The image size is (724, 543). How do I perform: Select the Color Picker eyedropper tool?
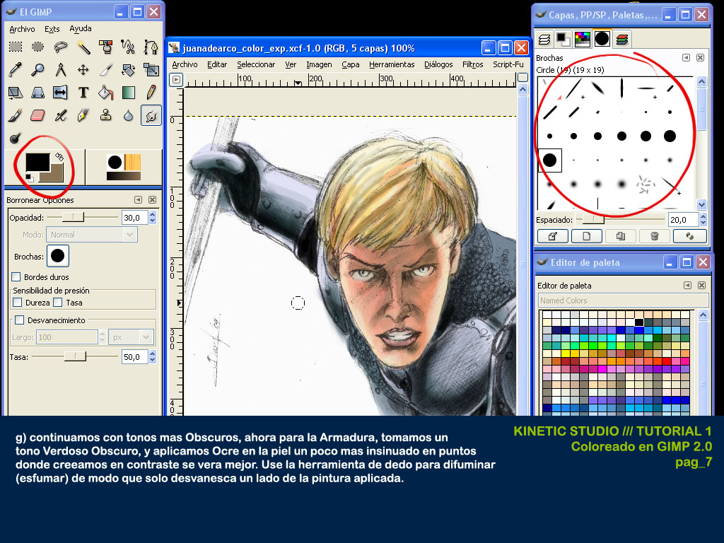pyautogui.click(x=16, y=70)
